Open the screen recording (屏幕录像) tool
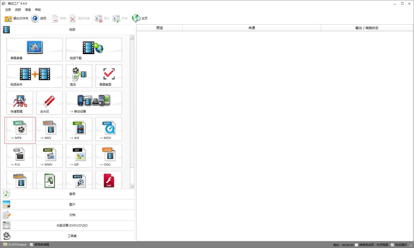The image size is (414, 248). 34,49
